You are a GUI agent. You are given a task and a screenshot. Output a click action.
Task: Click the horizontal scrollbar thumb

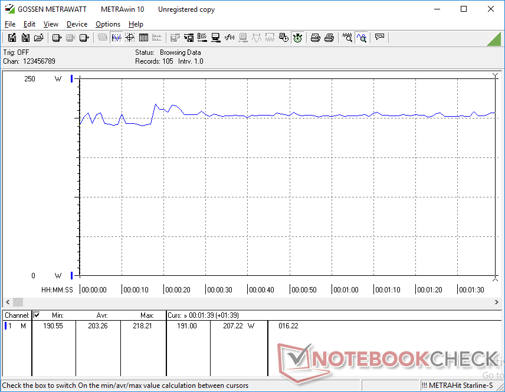pos(18,302)
